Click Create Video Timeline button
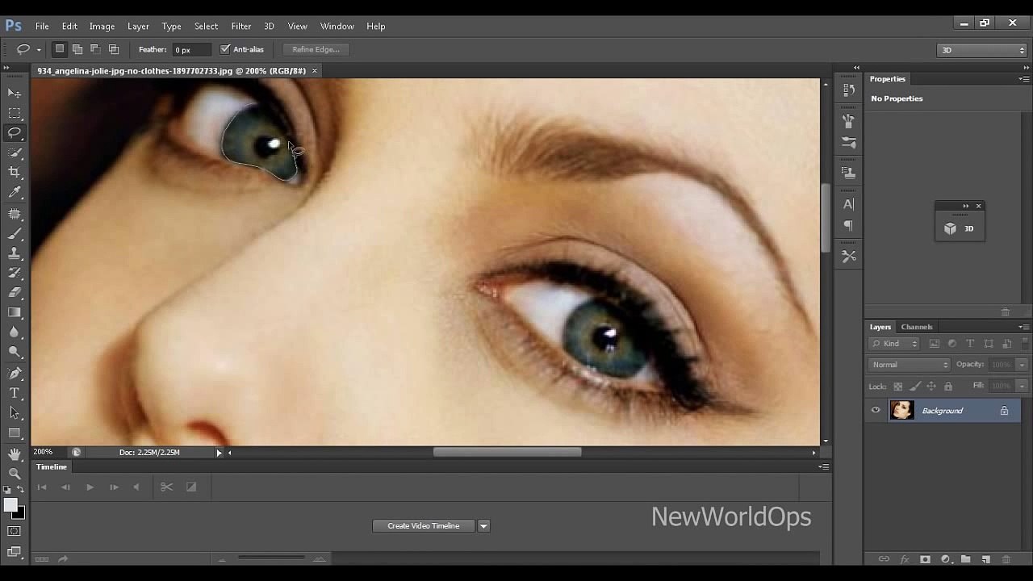 pyautogui.click(x=424, y=526)
